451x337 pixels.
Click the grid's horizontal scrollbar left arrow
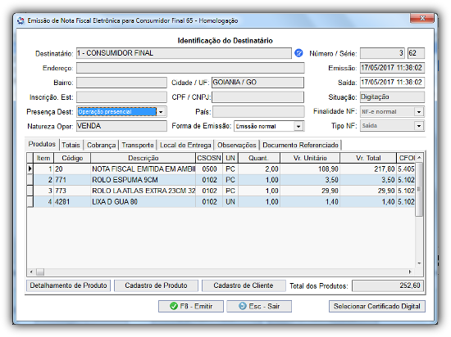(31, 272)
